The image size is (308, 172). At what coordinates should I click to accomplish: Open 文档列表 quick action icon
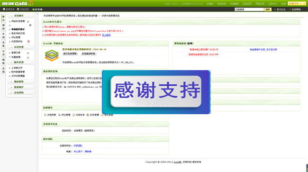45,115
